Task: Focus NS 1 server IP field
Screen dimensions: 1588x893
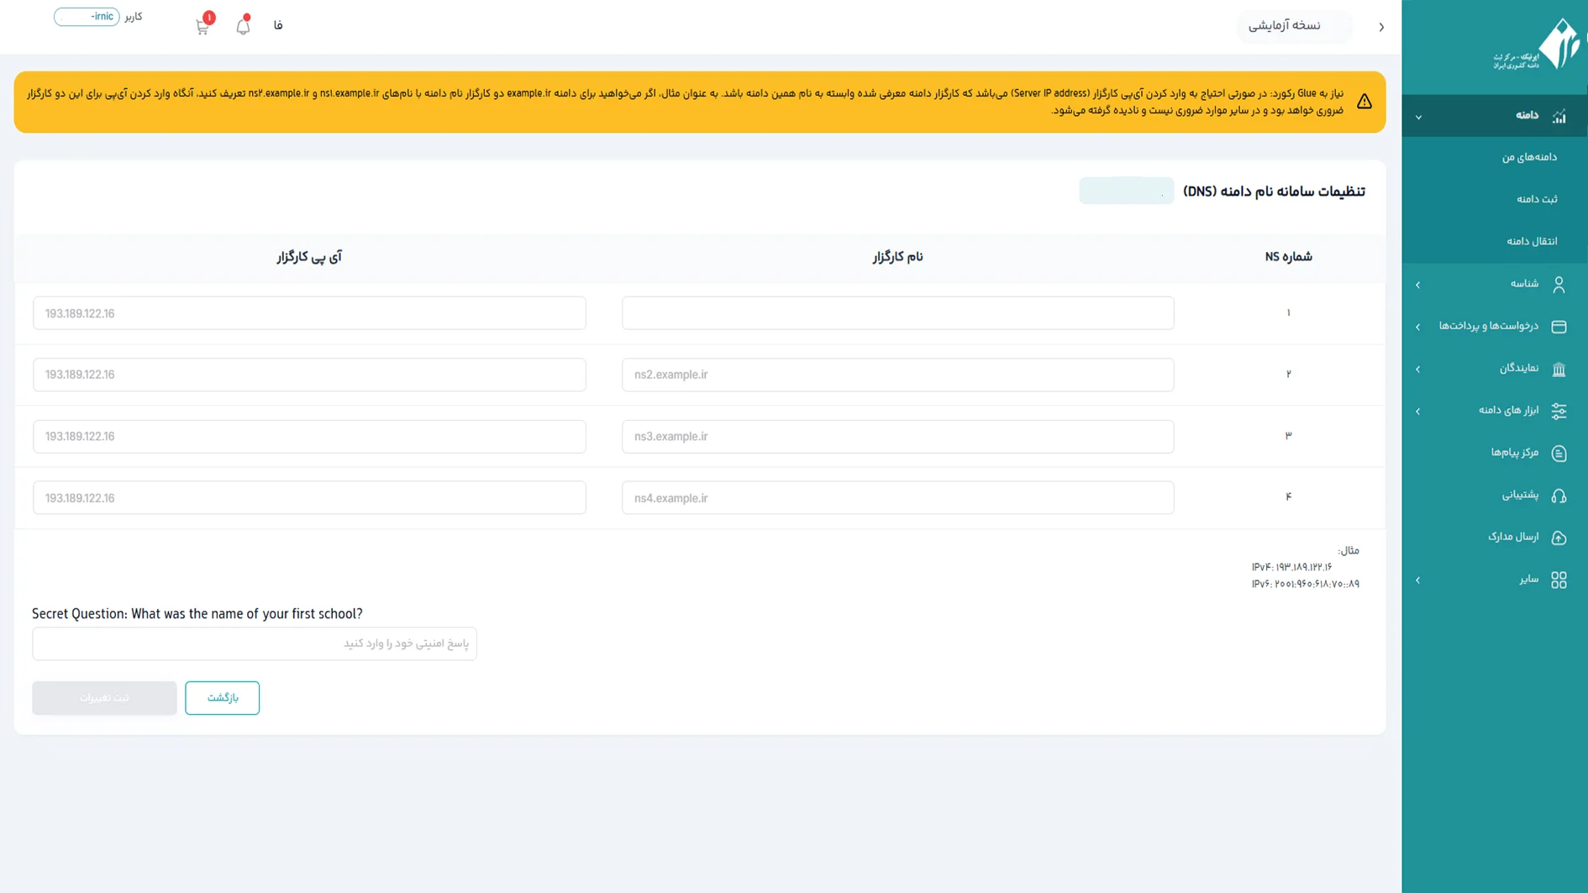Action: pyautogui.click(x=309, y=313)
